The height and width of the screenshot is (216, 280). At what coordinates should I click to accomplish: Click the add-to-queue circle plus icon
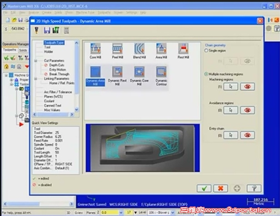click(237, 188)
